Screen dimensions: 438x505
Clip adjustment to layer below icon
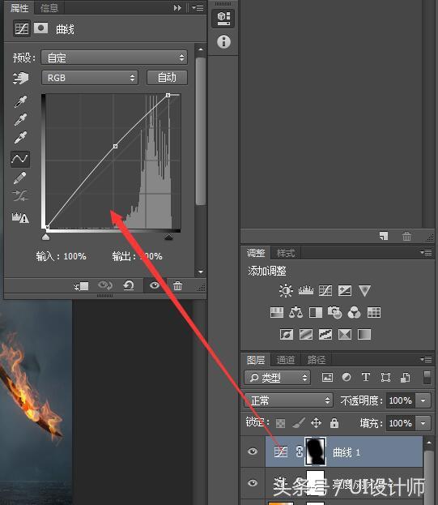tap(81, 285)
